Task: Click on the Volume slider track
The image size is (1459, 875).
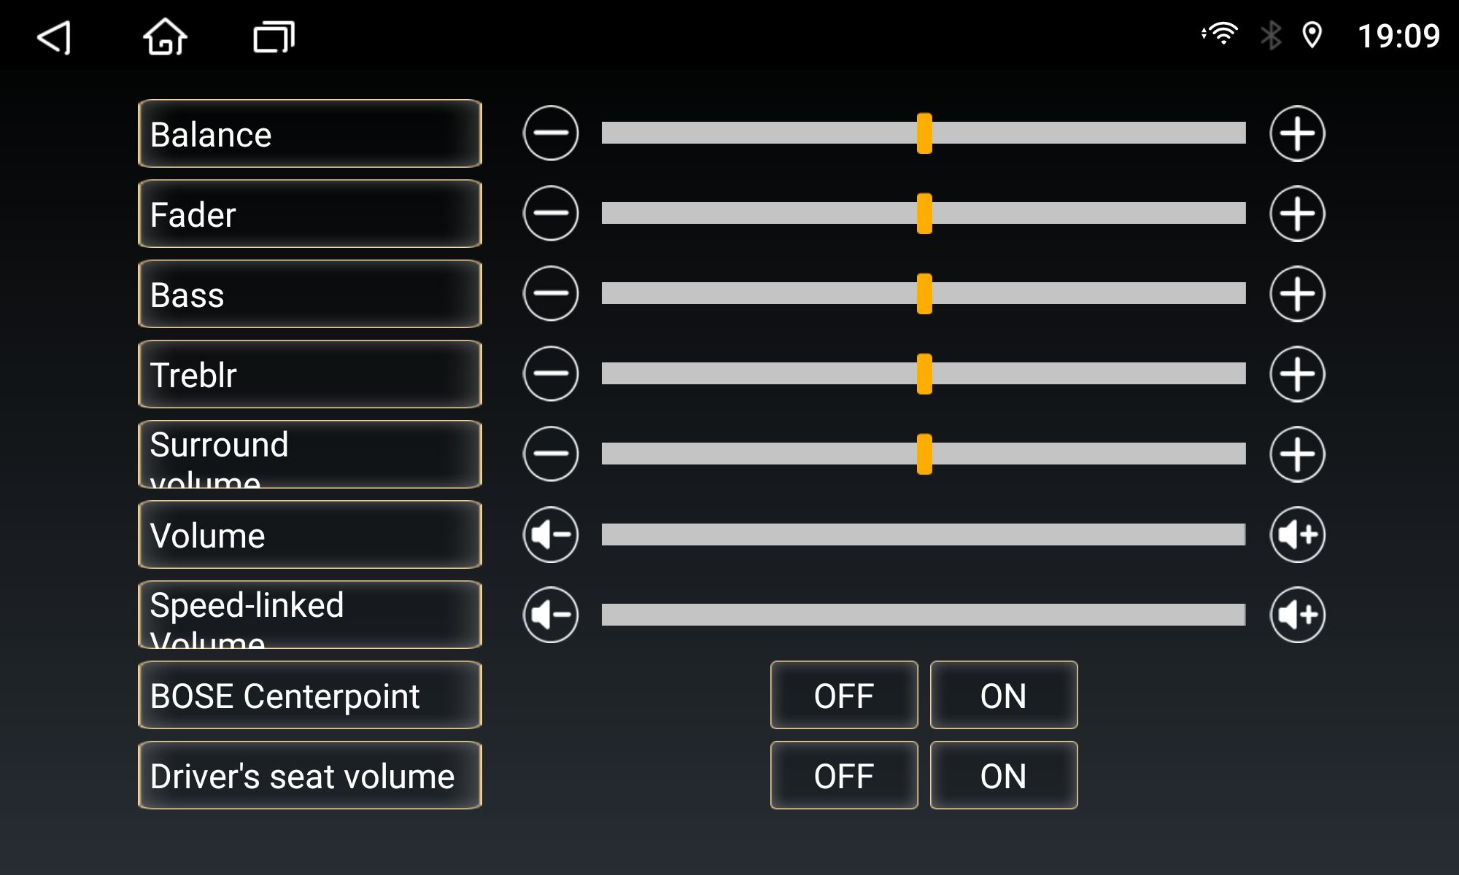Action: pyautogui.click(x=924, y=534)
